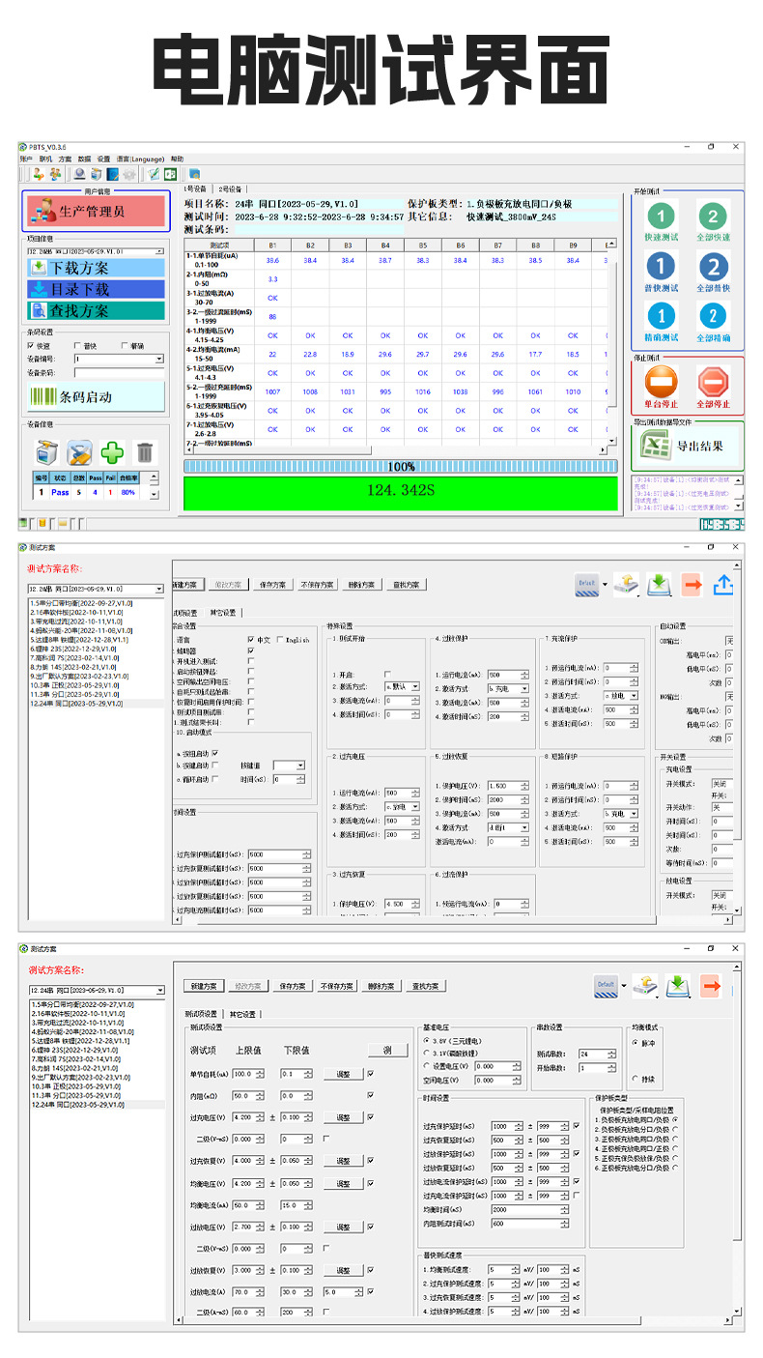
Task: Click the trash can delete-device icon
Action: (x=144, y=451)
